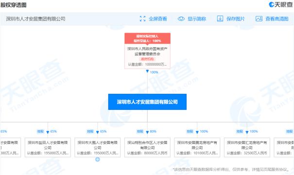Click 控股 tag above 安居汇龙房地产 node
The image size is (294, 175).
tap(240, 131)
